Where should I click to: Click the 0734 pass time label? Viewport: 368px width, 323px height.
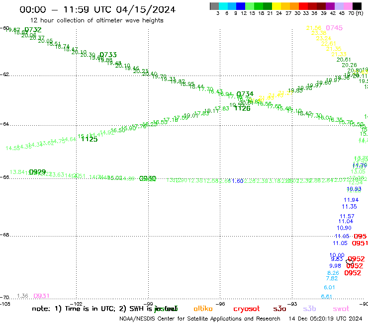pos(245,94)
